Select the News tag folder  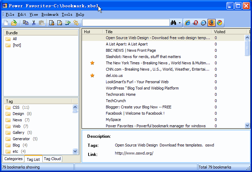click(x=17, y=120)
